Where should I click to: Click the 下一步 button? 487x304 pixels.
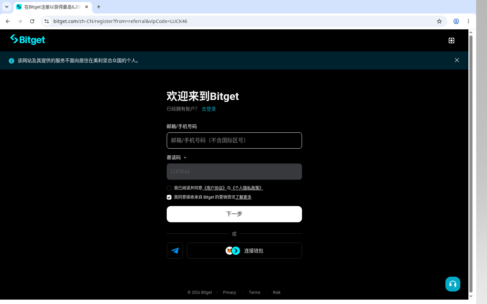click(x=234, y=214)
